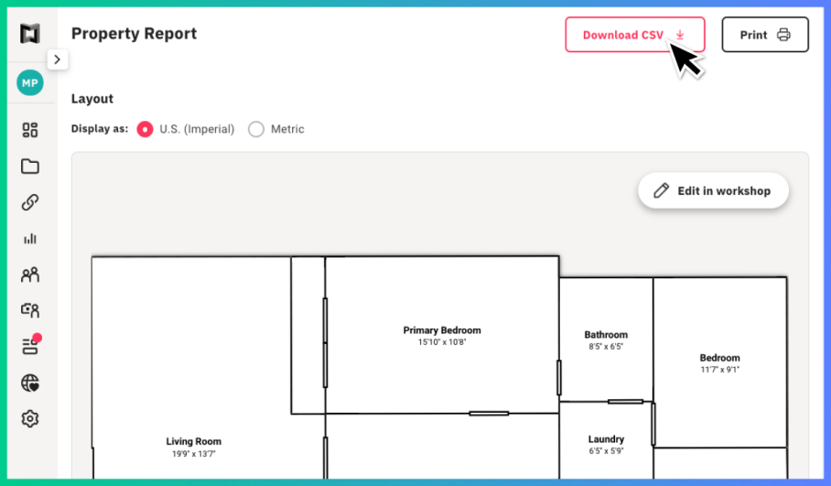
Task: Click the Layout section heading
Action: click(x=92, y=99)
